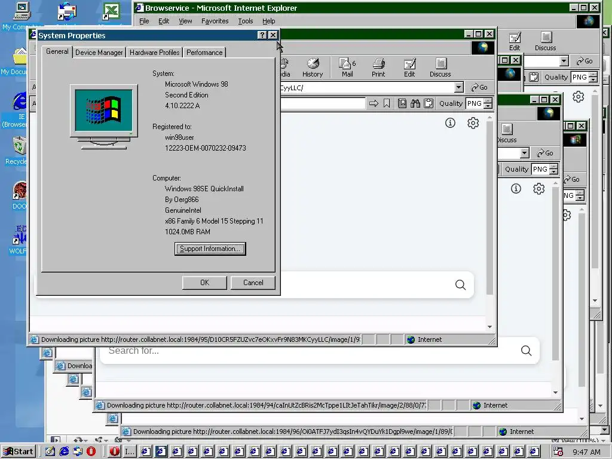Click Edit icon in Browservice titled window
This screenshot has width=612, height=459.
pyautogui.click(x=515, y=41)
